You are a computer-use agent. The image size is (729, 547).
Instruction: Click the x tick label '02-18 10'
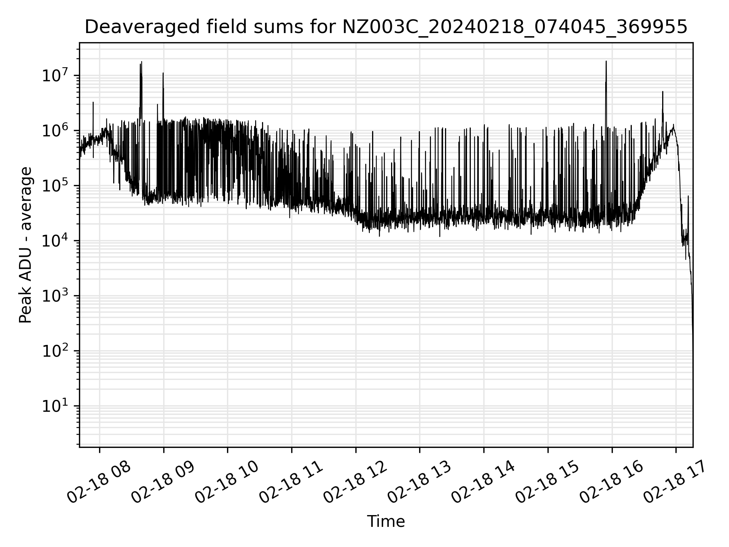pyautogui.click(x=227, y=482)
